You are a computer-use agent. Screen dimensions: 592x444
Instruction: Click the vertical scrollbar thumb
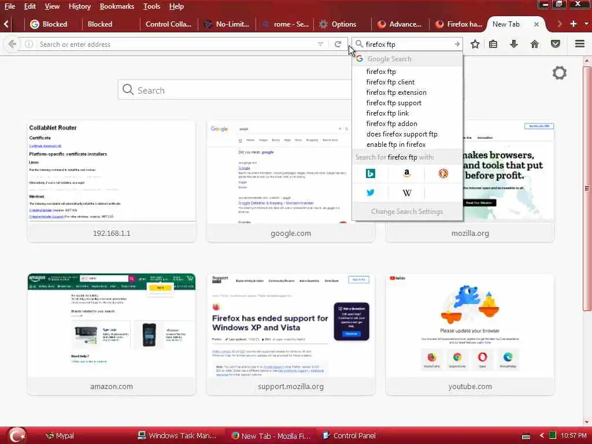pyautogui.click(x=587, y=188)
